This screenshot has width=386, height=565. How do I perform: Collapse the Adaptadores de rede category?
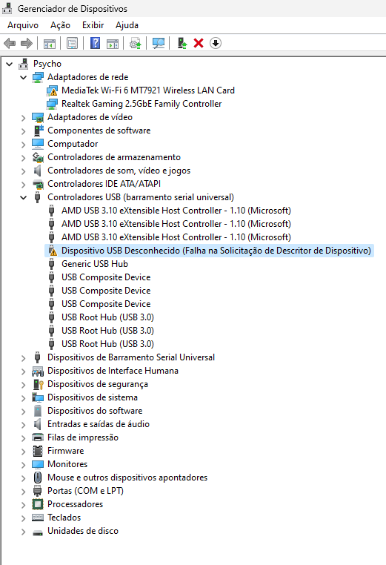point(24,77)
